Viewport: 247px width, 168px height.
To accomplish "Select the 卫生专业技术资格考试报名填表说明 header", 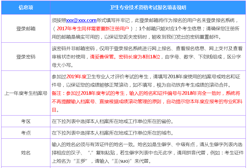I will pos(148,7).
